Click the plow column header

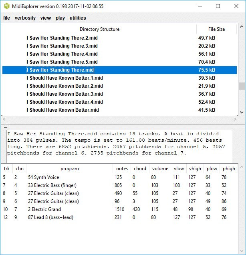[x=212, y=169]
